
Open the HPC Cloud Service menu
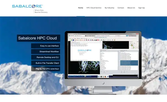coord(94,8)
